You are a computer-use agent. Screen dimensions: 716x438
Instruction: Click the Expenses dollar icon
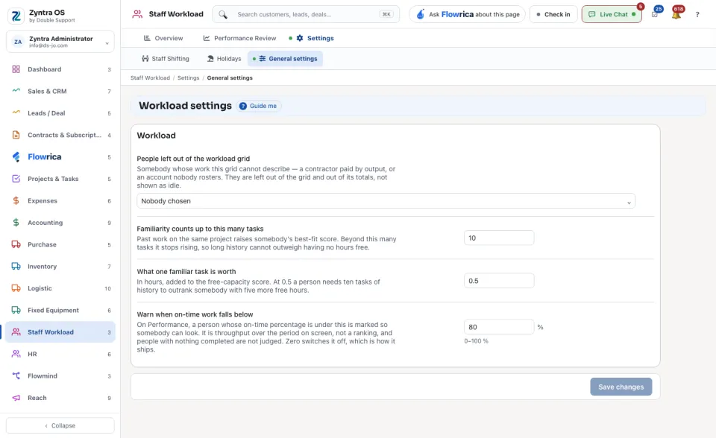point(16,201)
